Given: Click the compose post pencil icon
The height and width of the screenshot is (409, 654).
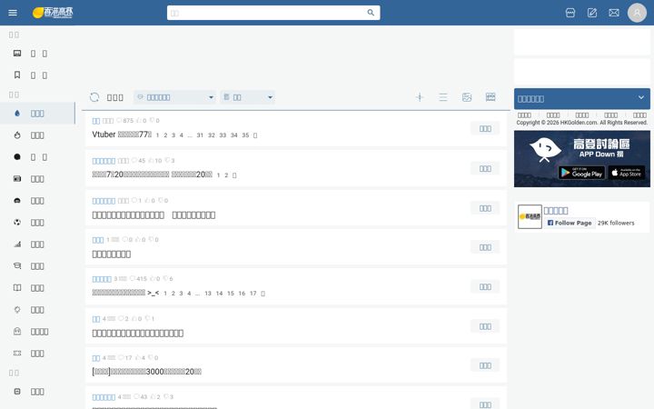Looking at the screenshot, I should pos(592,13).
